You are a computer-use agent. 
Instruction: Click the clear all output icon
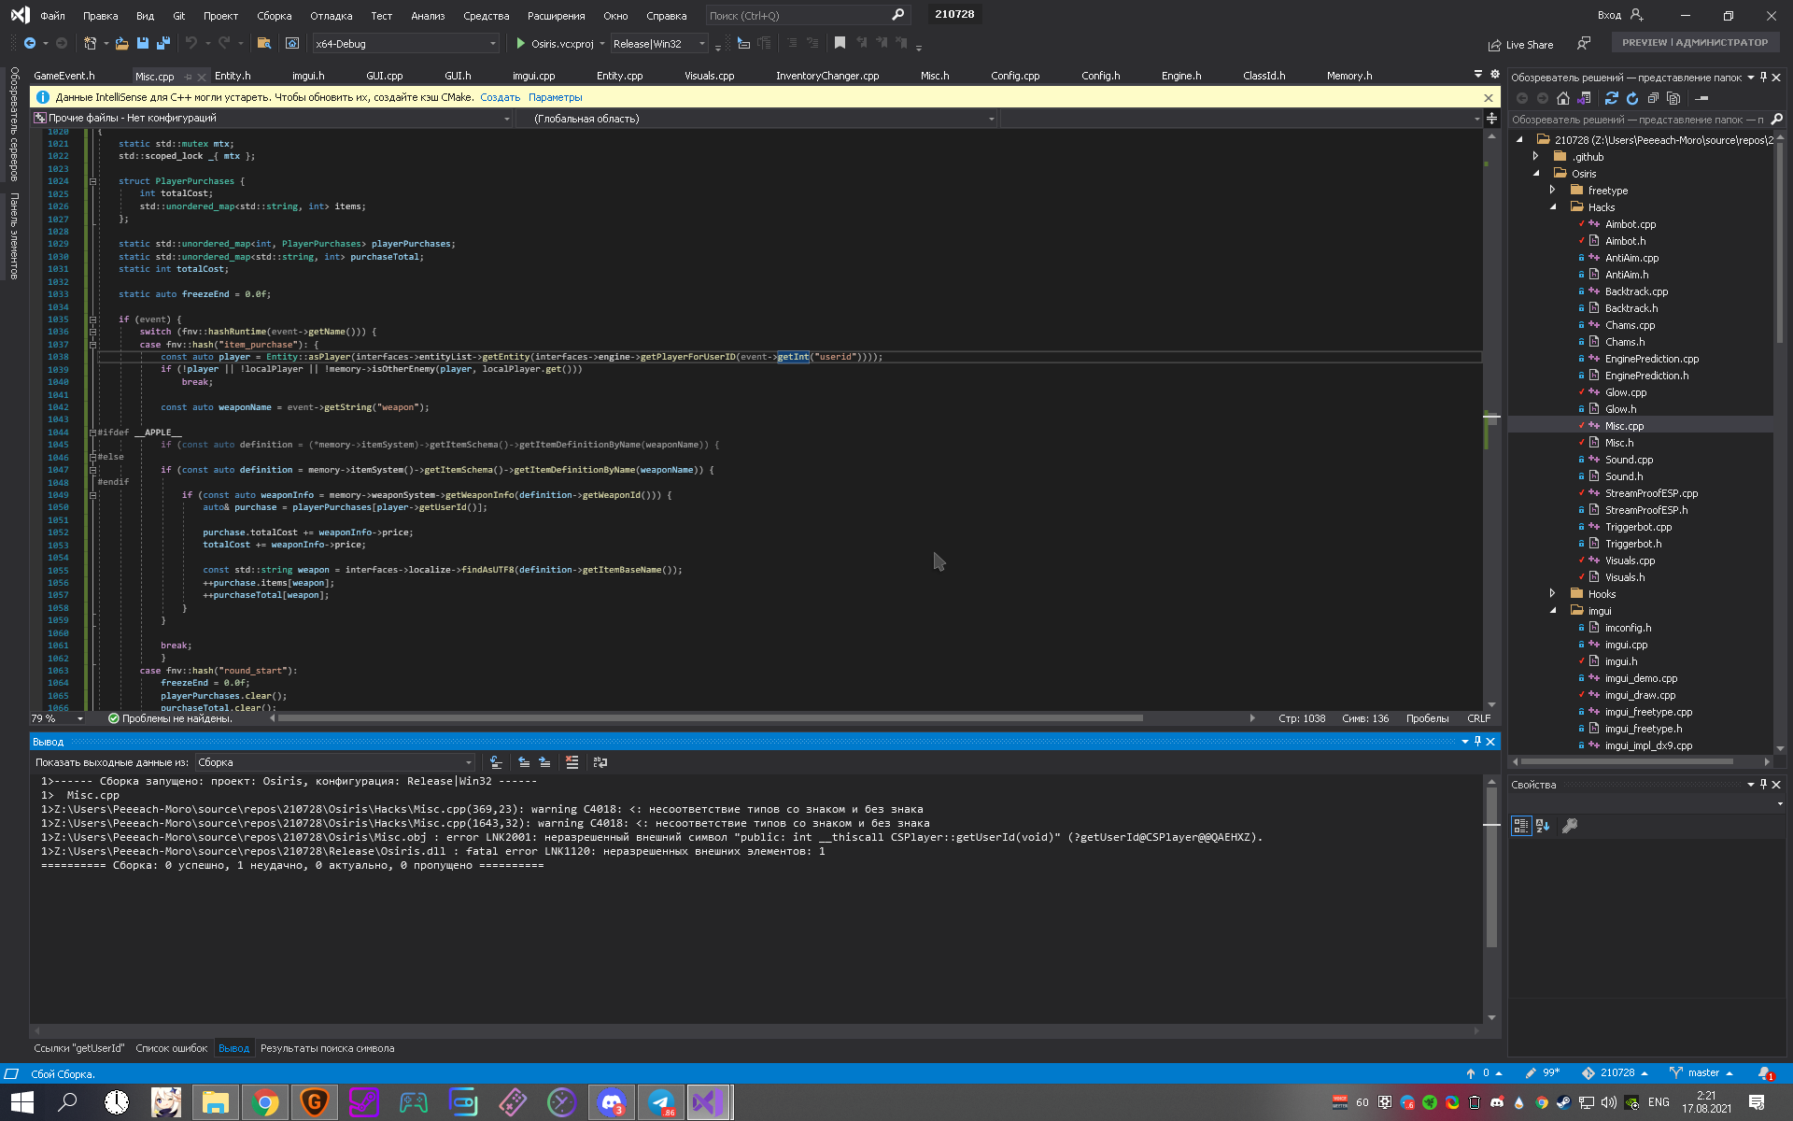coord(572,762)
